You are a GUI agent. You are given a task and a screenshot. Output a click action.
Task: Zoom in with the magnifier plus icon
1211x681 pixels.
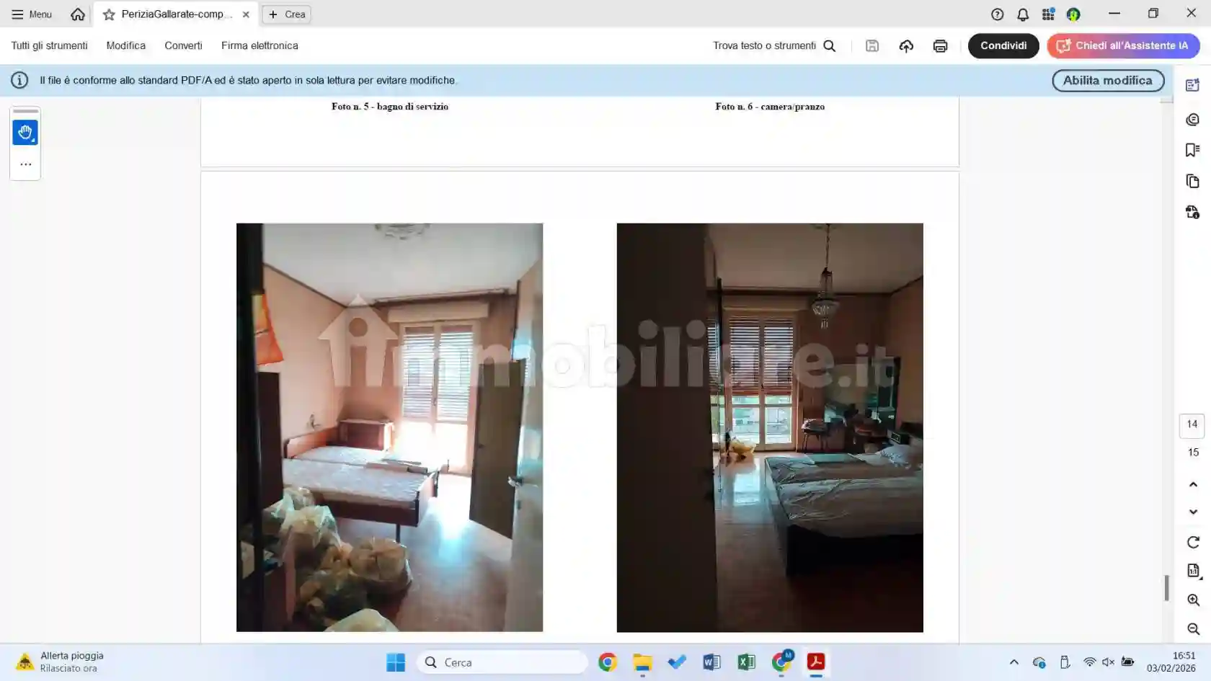coord(1193,600)
